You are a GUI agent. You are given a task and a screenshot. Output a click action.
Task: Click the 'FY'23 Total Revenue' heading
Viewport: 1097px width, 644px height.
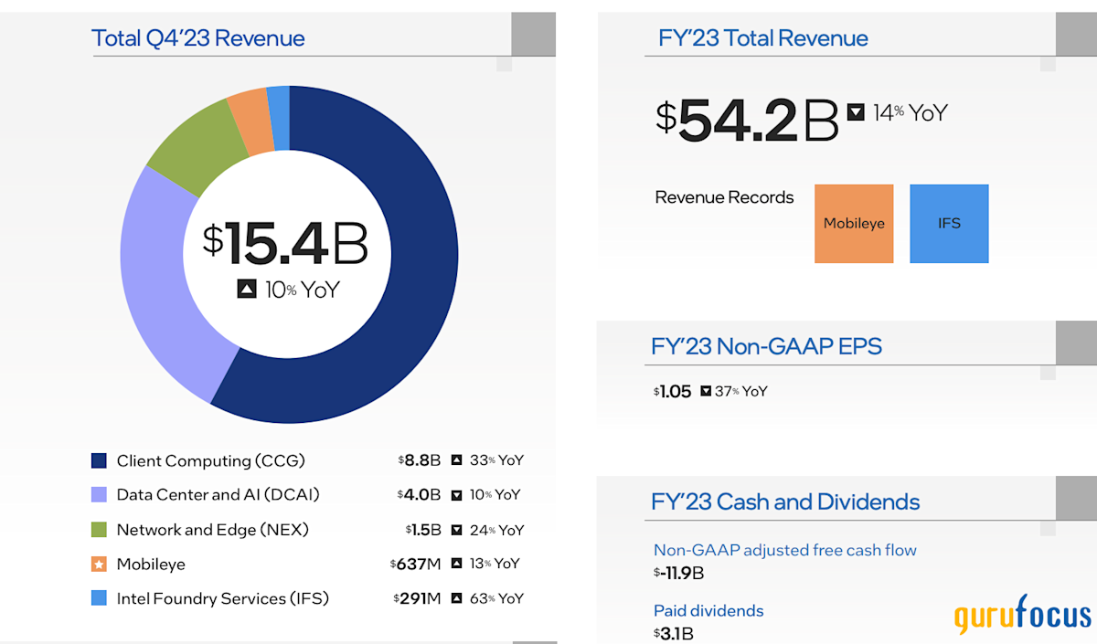[x=763, y=38]
